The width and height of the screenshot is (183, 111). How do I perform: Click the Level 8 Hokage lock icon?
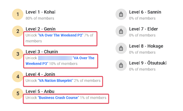click(x=121, y=49)
